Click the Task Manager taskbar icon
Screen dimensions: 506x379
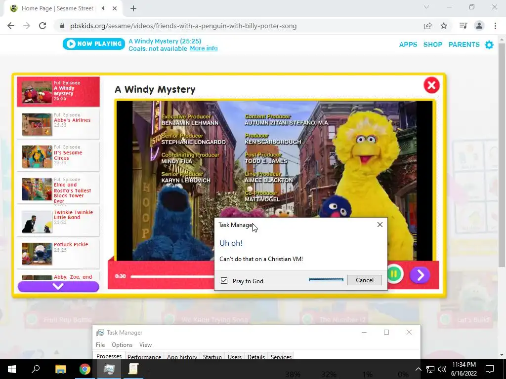click(x=109, y=369)
